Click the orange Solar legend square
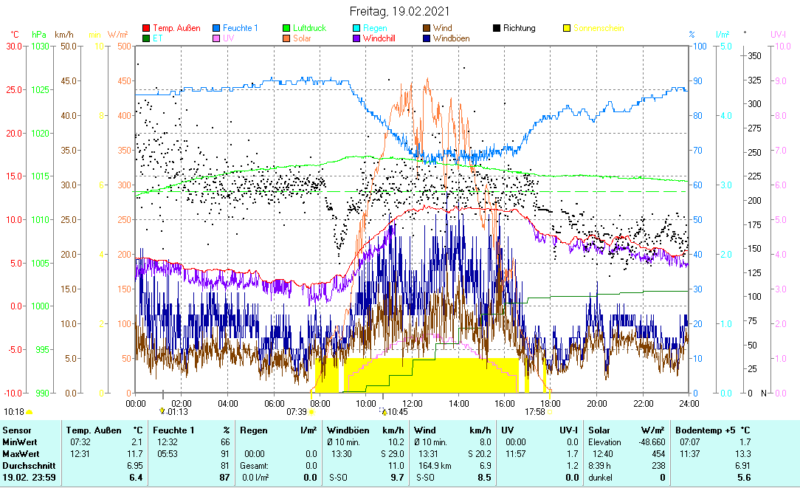 [x=286, y=38]
